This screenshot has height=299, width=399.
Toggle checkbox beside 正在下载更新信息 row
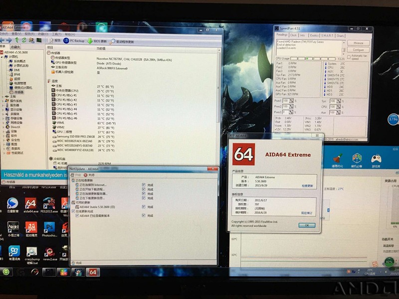coord(144,198)
